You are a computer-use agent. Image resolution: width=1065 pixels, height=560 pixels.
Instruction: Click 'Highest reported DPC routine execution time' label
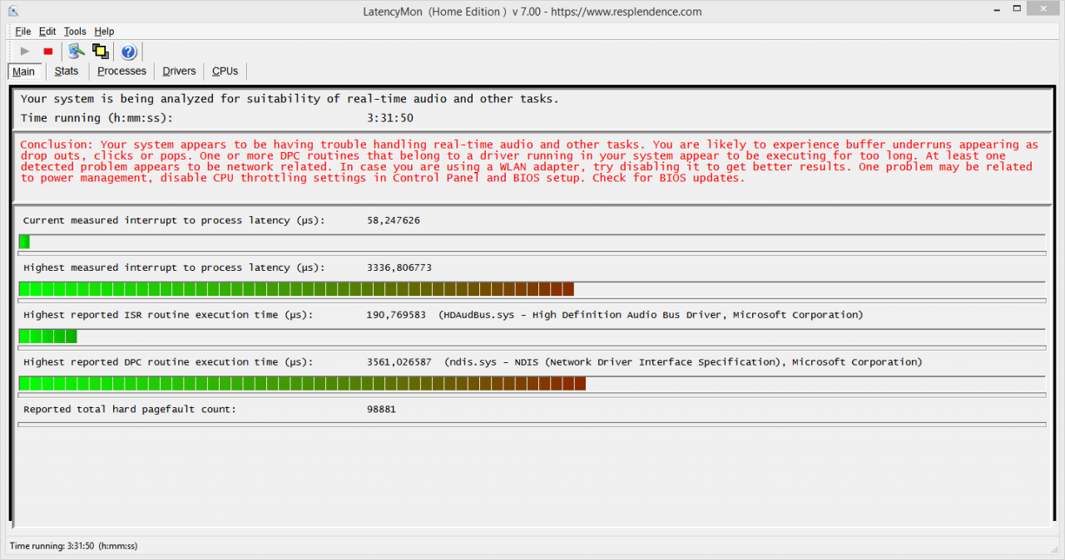point(168,363)
